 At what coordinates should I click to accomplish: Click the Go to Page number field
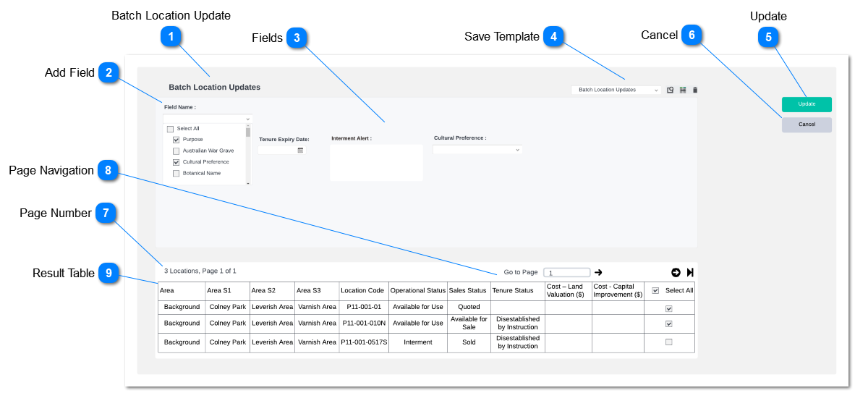tap(566, 272)
